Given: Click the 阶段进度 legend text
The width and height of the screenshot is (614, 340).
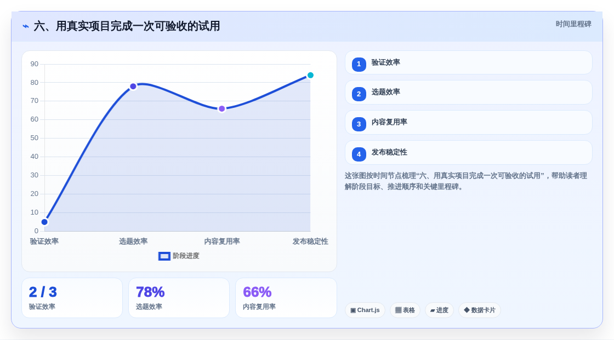Looking at the screenshot, I should click(x=186, y=256).
